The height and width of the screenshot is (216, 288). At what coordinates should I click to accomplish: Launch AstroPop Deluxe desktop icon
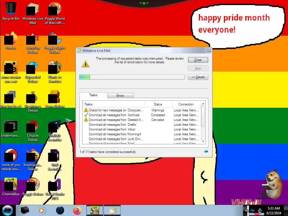pos(33,43)
